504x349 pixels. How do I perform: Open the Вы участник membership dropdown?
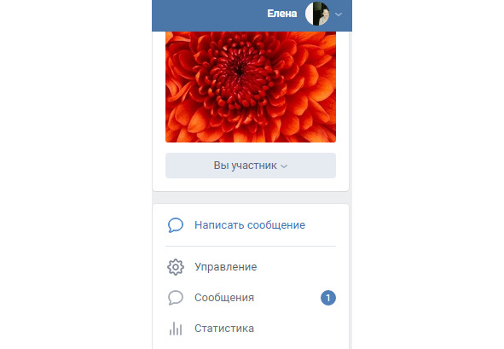[251, 166]
